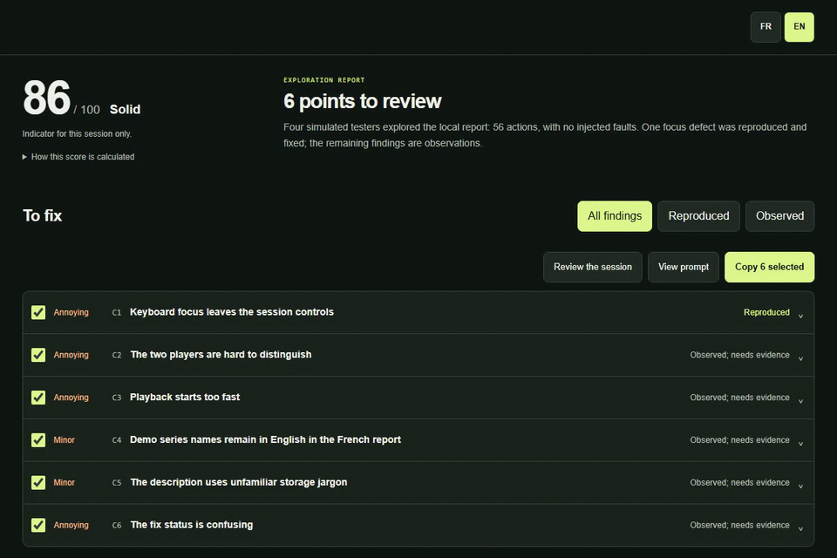Uncheck the C5 storage jargon finding
837x558 pixels.
point(38,483)
